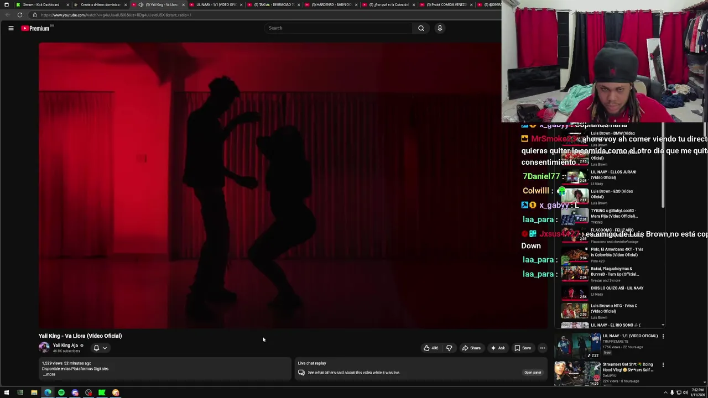This screenshot has height=398, width=708.
Task: Switch to Create a drileros dominicanos tab
Action: click(x=100, y=4)
